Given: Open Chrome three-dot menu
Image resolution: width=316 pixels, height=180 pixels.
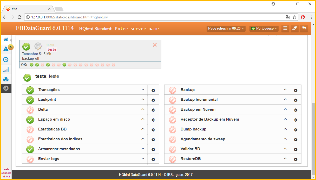Looking at the screenshot, I should [x=311, y=17].
